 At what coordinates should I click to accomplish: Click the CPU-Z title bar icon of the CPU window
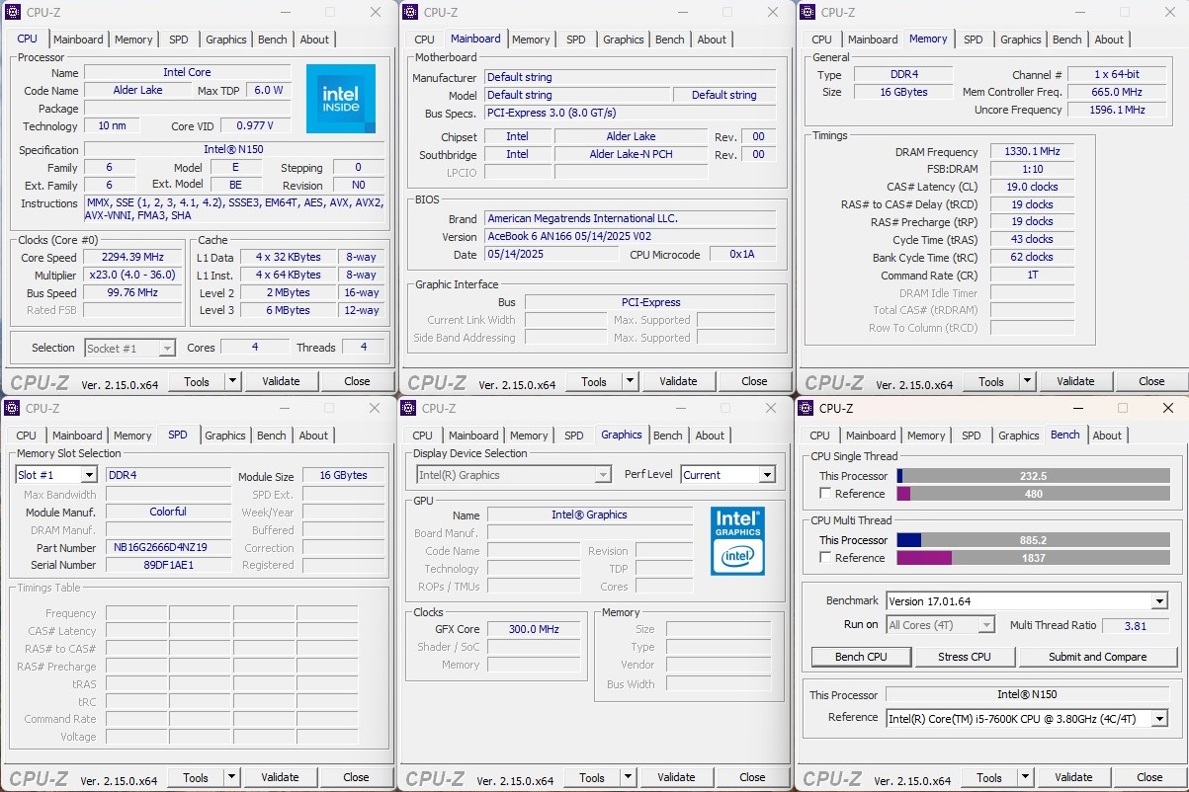(x=13, y=12)
